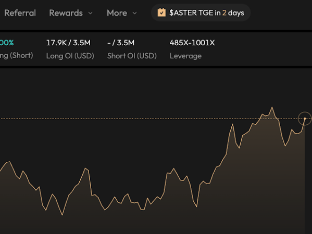The width and height of the screenshot is (312, 234).
Task: Open the Rewards menu
Action: pos(71,13)
